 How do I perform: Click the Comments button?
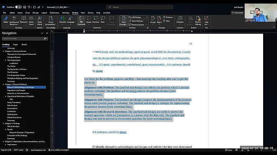238,13
